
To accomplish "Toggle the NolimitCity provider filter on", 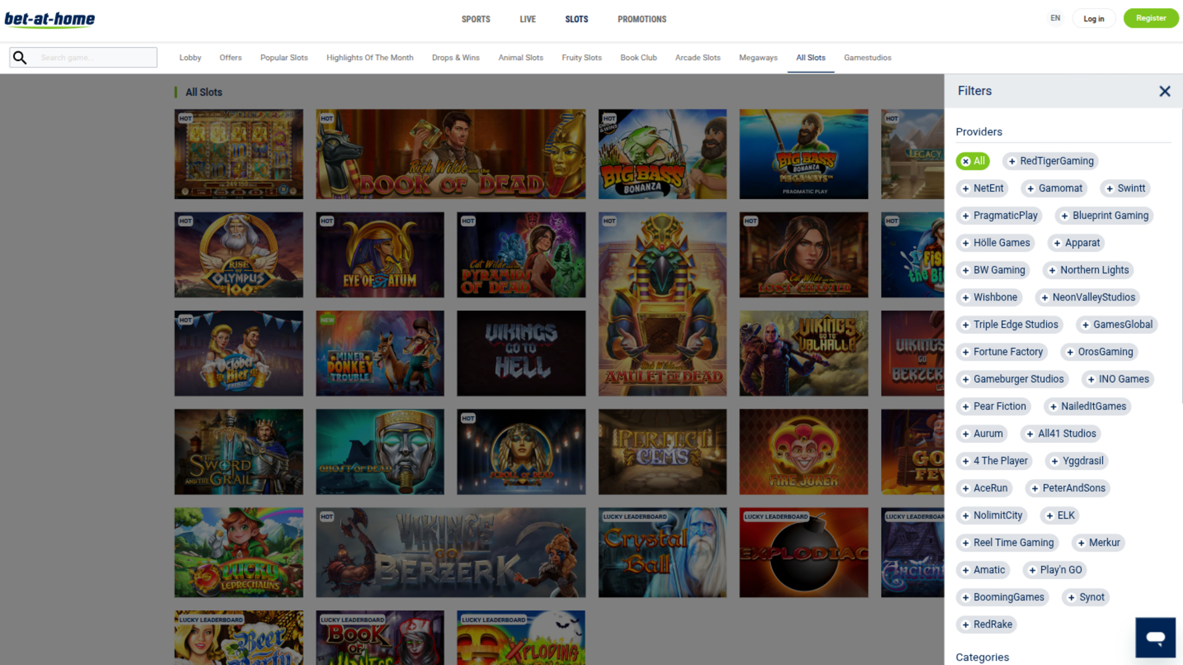I will [x=992, y=515].
